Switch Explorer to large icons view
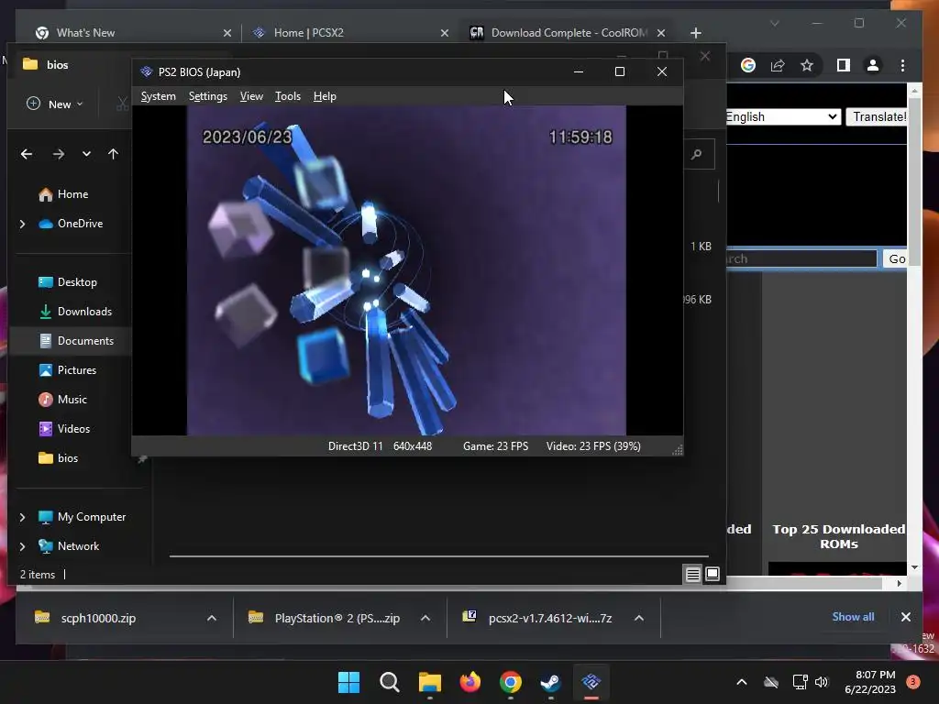The width and height of the screenshot is (939, 704). point(713,575)
